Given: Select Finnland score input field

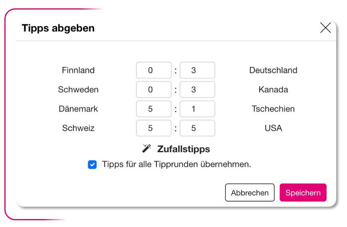Looking at the screenshot, I should coord(154,70).
